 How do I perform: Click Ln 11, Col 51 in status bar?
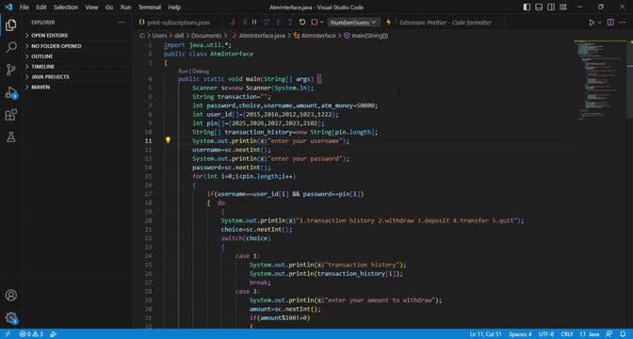(x=485, y=334)
